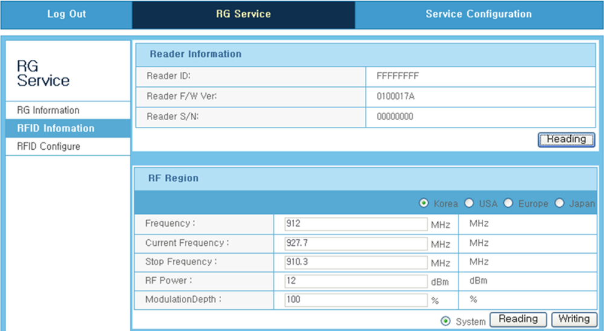Screen dimensions: 604x331
Task: Switch to Service Configuration tab
Action: [x=478, y=14]
